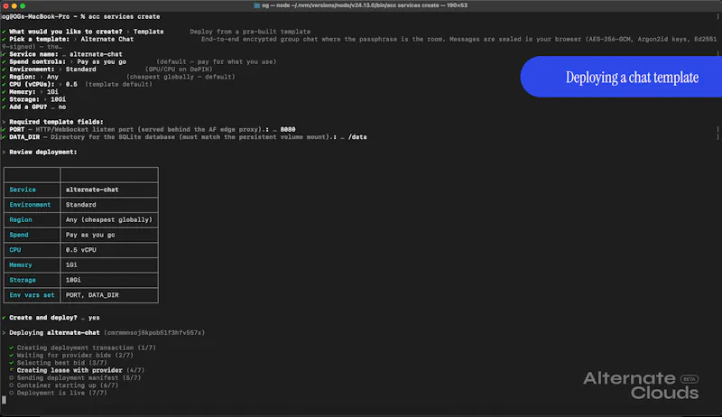722x417 pixels.
Task: Click the spinner beside 'Creating lease with provider'
Action: pos(12,370)
